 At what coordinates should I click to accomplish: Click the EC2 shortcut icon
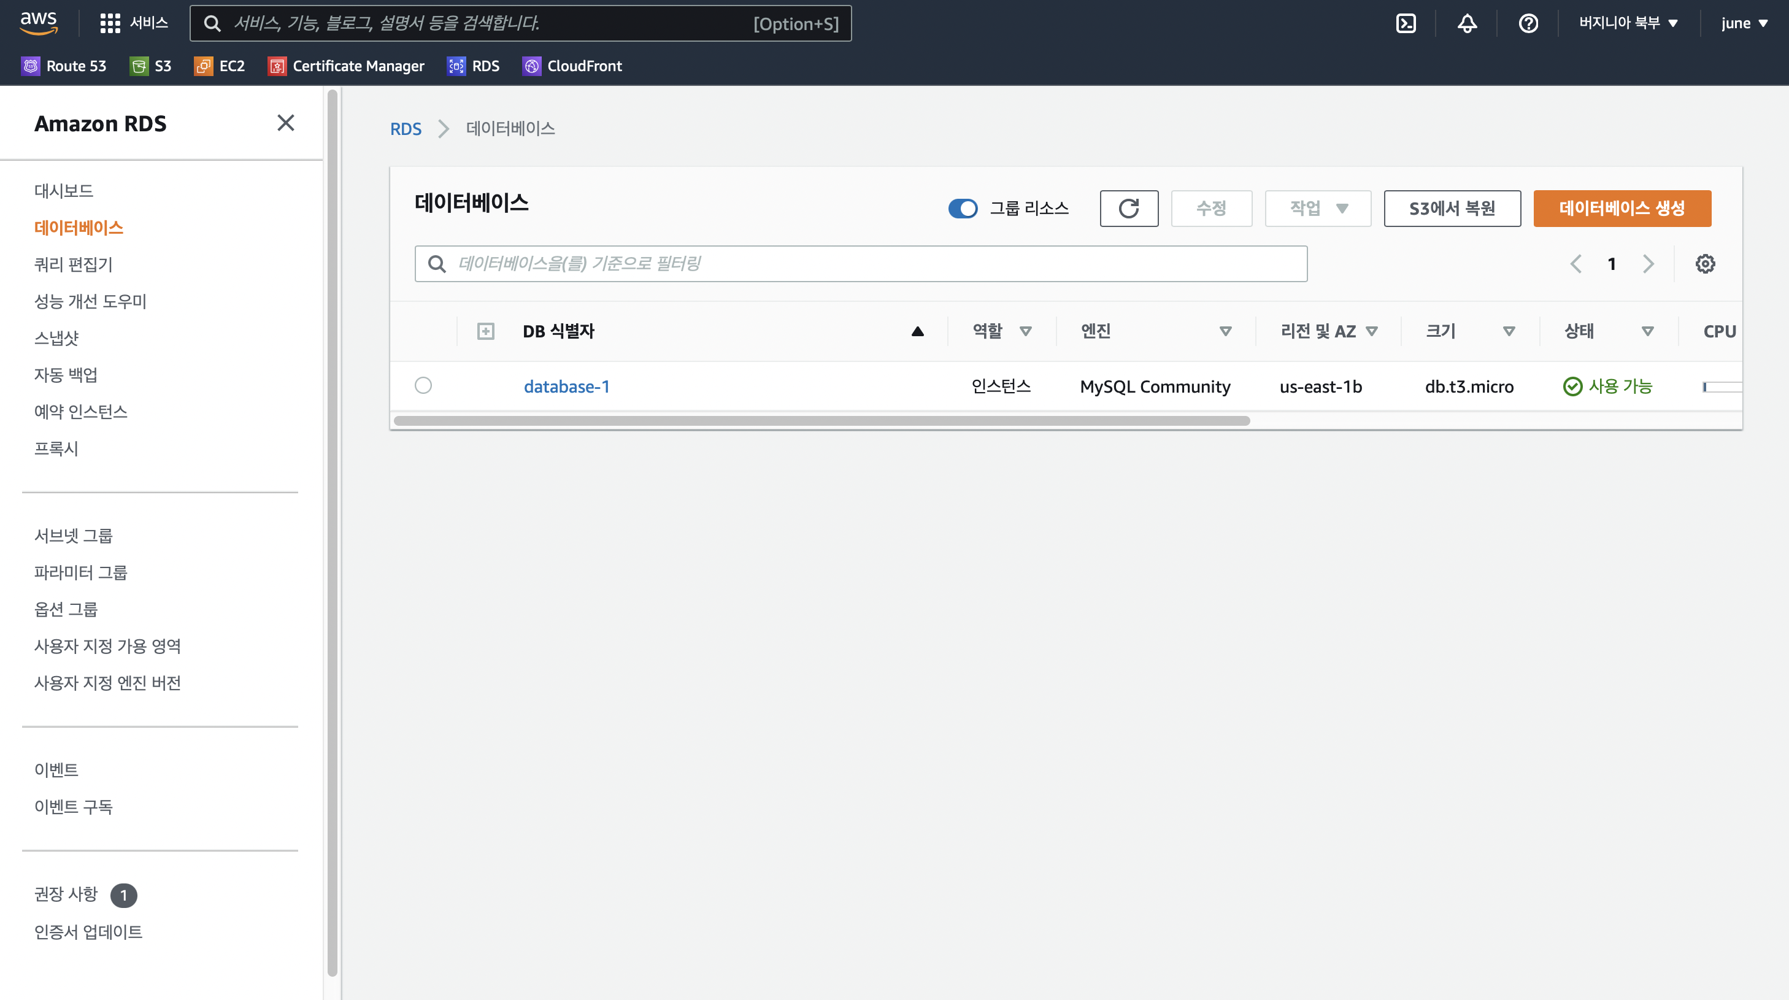coord(204,66)
